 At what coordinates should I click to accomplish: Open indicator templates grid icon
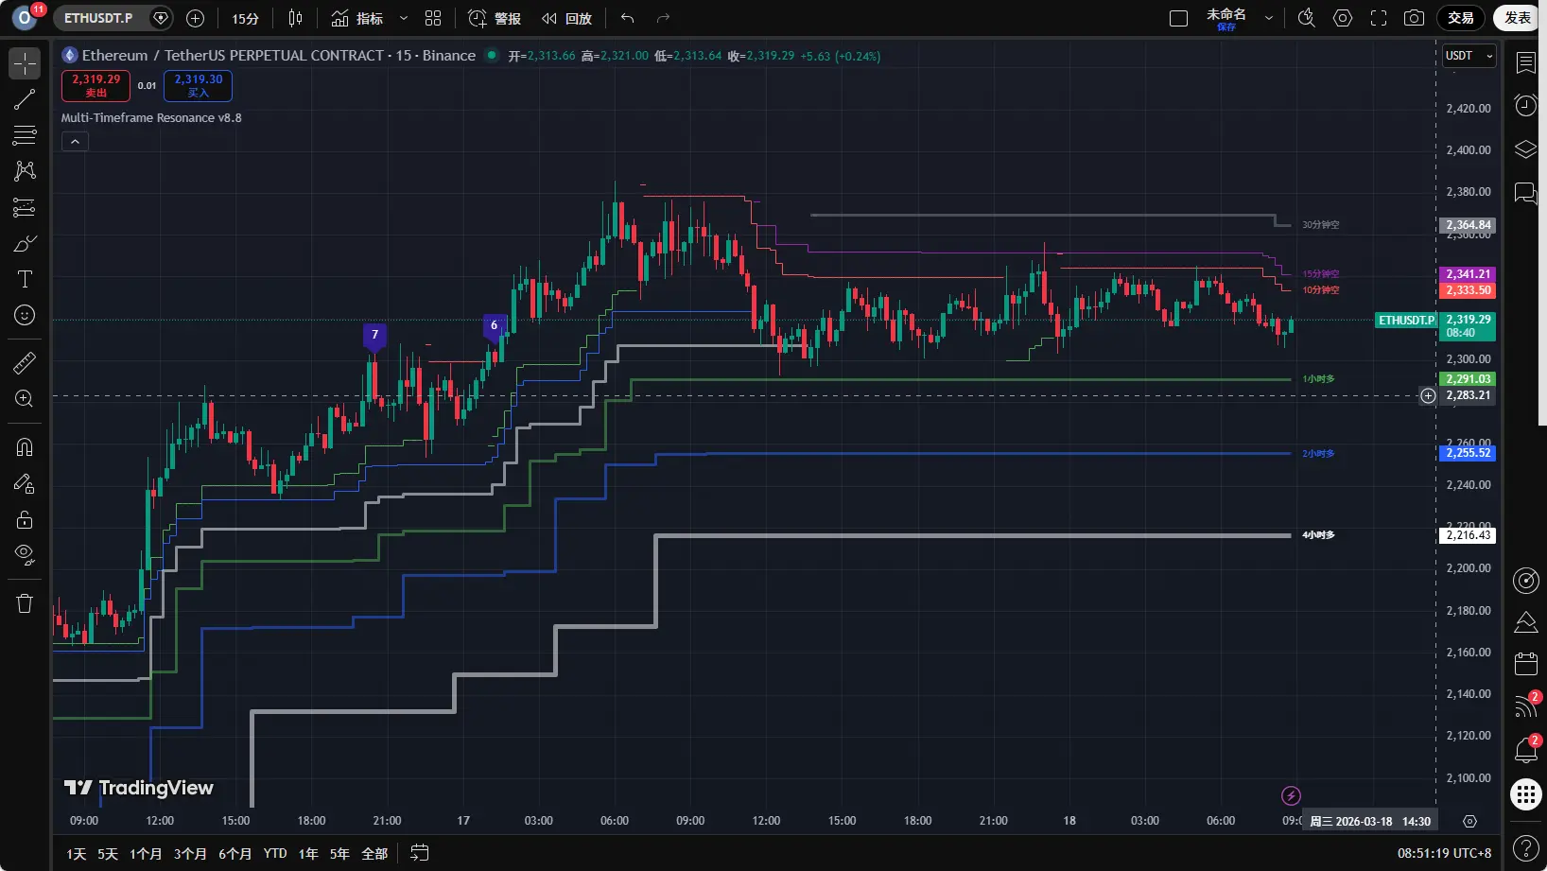coord(433,18)
